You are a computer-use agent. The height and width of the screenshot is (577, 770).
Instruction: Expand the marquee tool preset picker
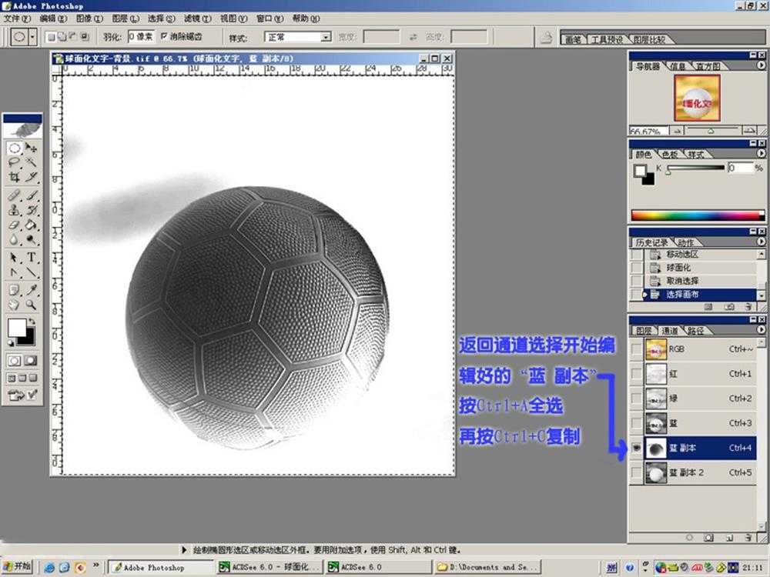(x=32, y=36)
